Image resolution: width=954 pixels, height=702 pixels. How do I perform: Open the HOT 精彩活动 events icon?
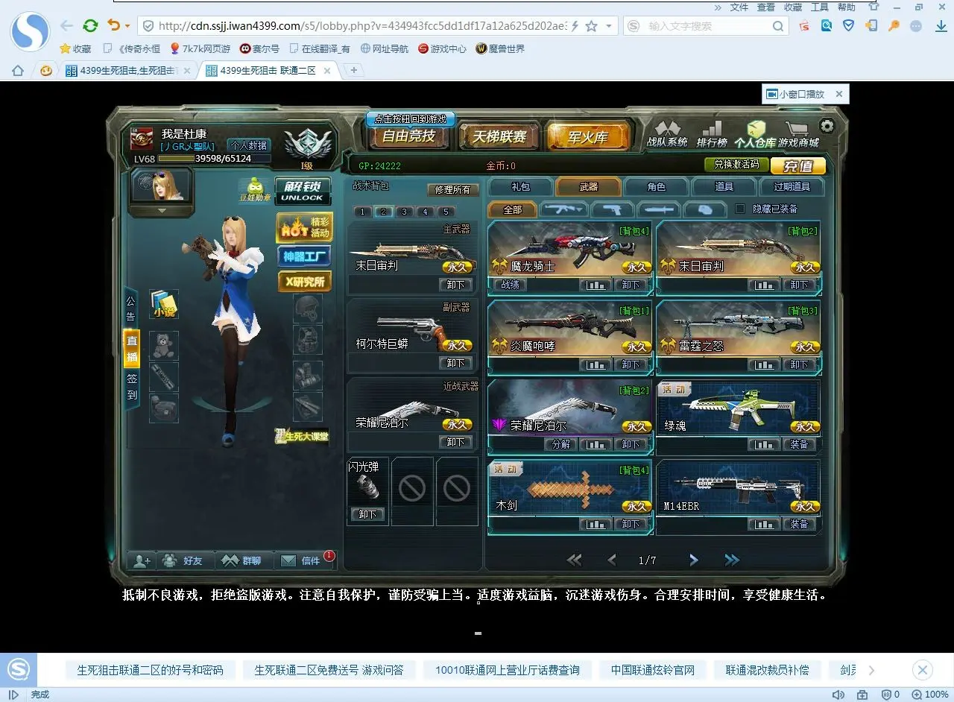(x=304, y=227)
